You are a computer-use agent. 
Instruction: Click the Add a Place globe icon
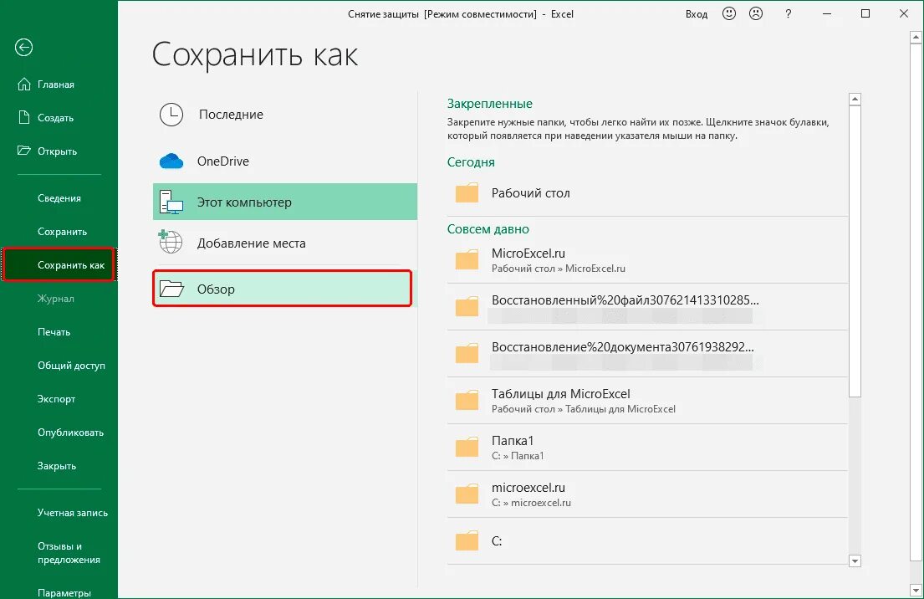coord(171,243)
